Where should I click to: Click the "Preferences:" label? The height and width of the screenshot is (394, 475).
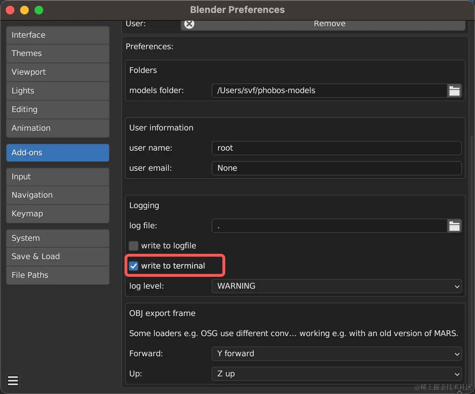tap(149, 47)
